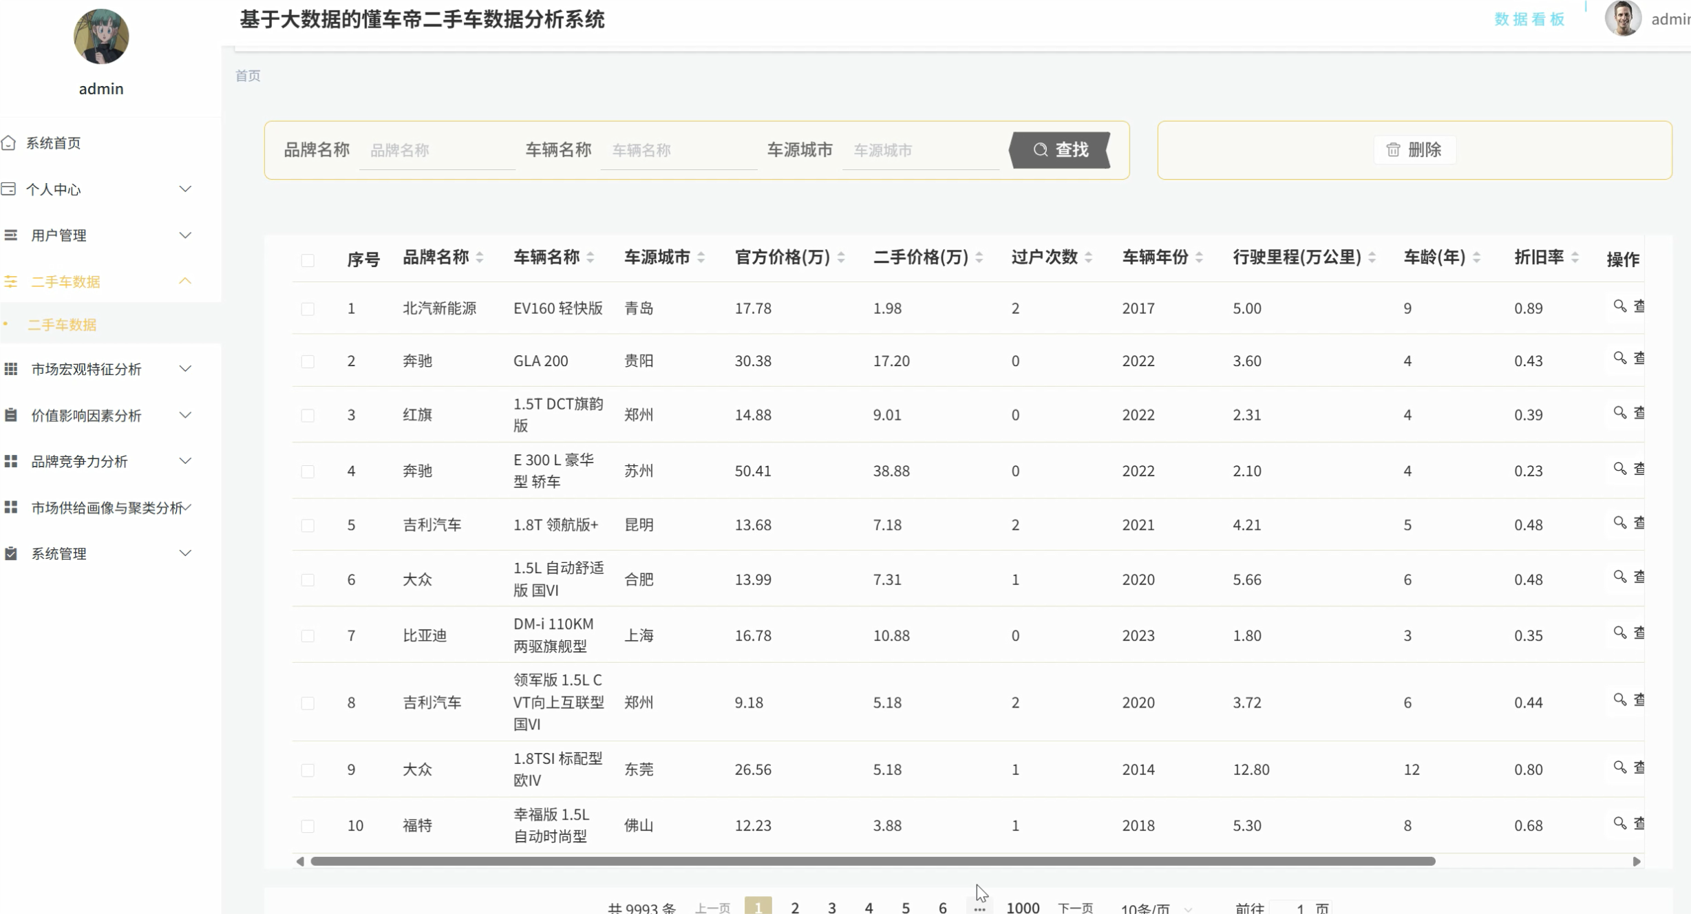The height and width of the screenshot is (914, 1691).
Task: Toggle the select-all header checkbox
Action: point(308,260)
